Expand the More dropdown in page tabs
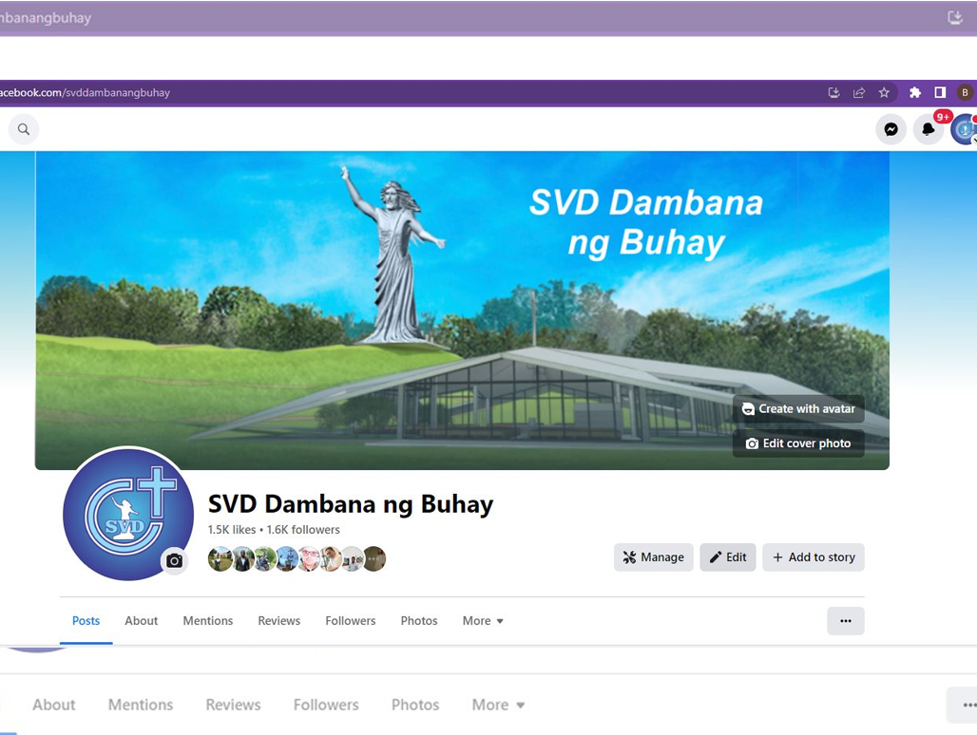This screenshot has width=977, height=735. coord(483,621)
